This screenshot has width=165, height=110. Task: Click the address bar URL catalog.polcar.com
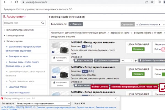[36, 2]
